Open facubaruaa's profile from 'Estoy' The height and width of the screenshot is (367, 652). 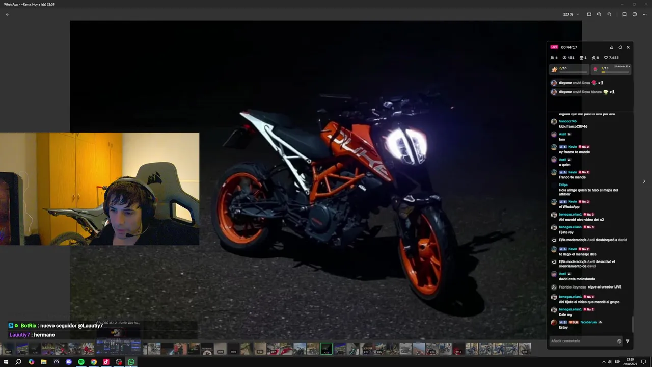589,322
